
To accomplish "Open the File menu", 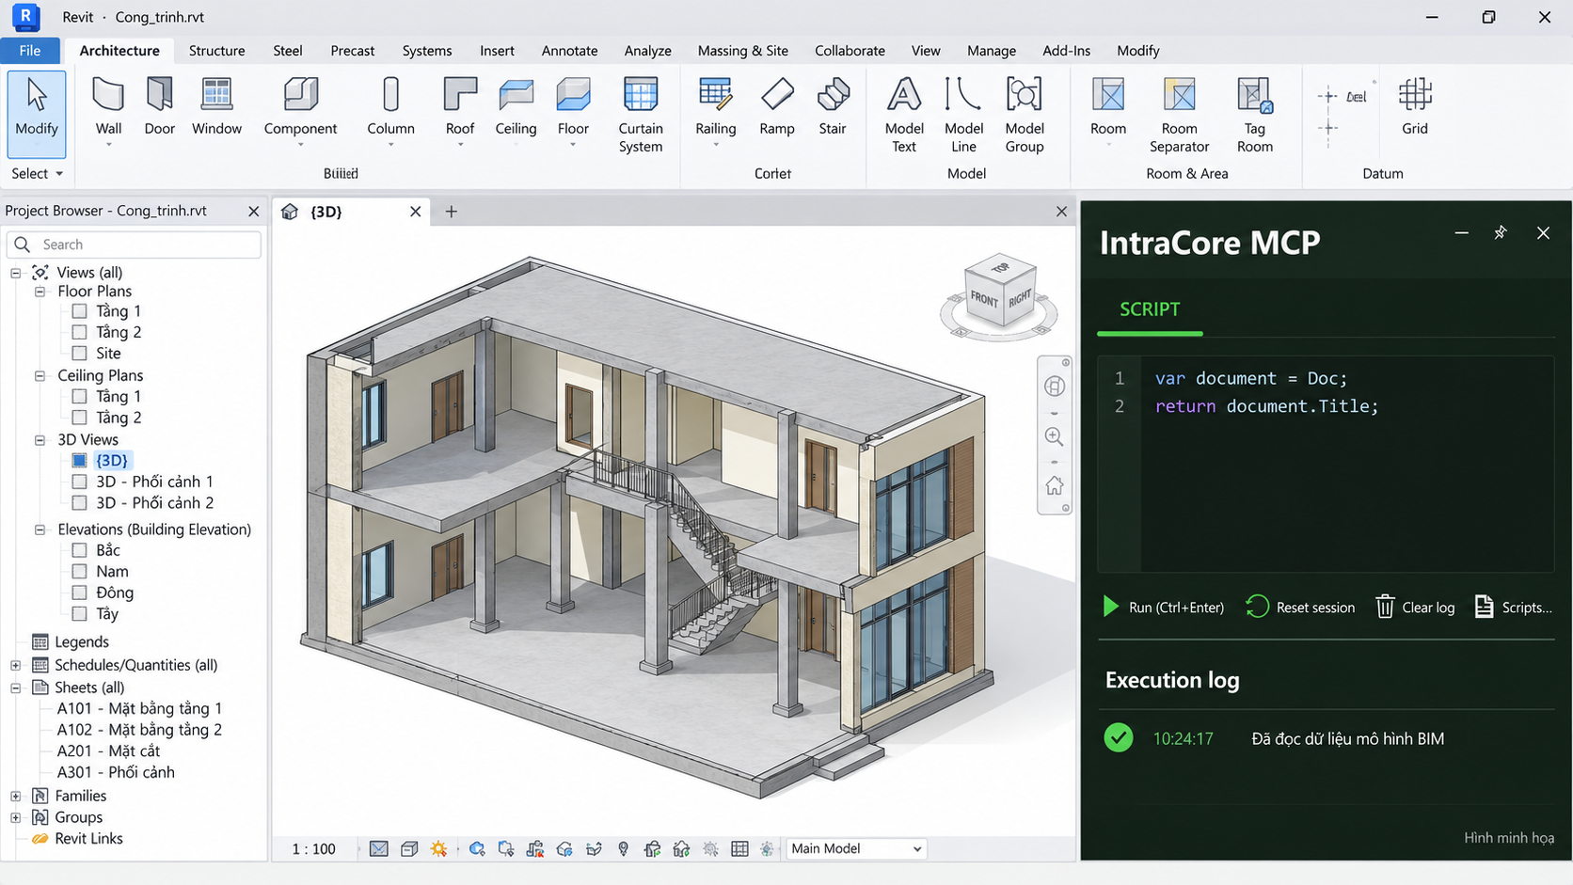I will (30, 51).
